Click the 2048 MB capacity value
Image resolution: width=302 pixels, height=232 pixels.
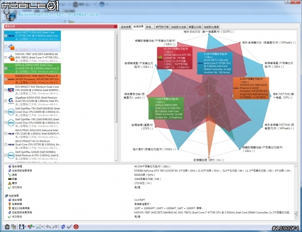click(x=147, y=179)
